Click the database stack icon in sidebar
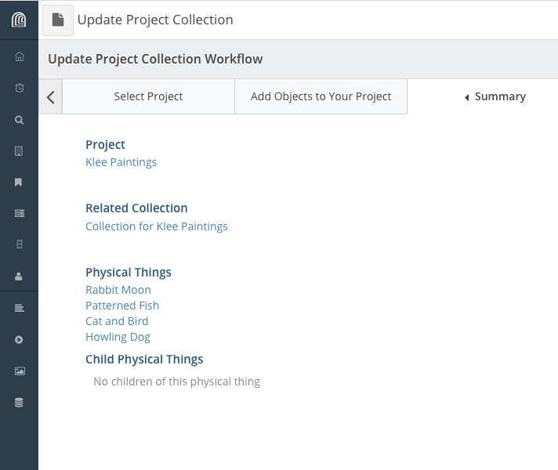The height and width of the screenshot is (470, 558). click(19, 403)
